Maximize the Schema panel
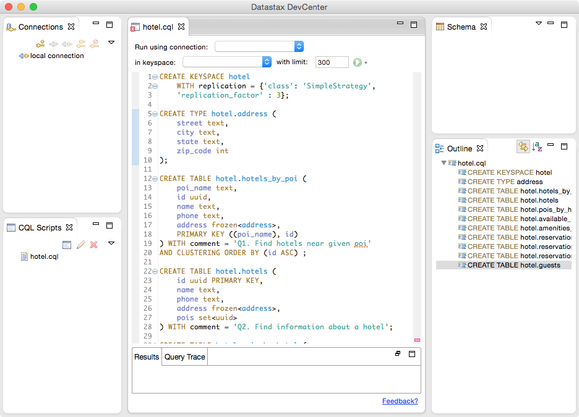The height and width of the screenshot is (417, 579). [564, 25]
